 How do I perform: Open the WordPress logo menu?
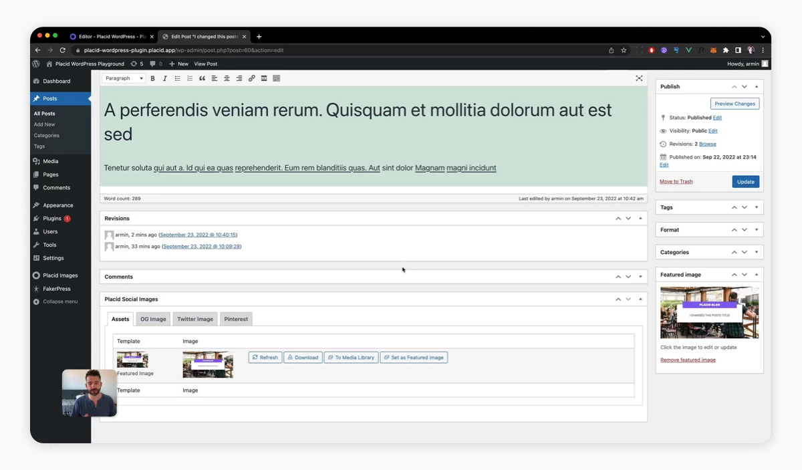(x=36, y=64)
